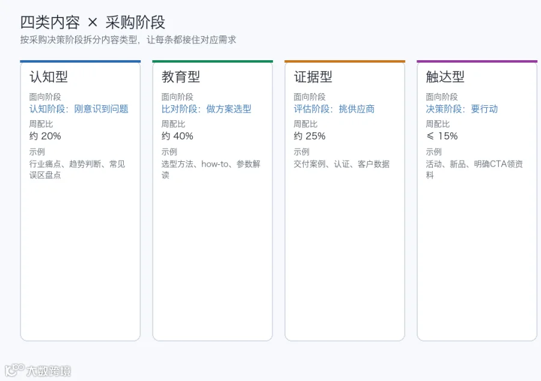Click 周配比 label in 认知型 card
Screen dimensions: 541x381
pos(41,123)
